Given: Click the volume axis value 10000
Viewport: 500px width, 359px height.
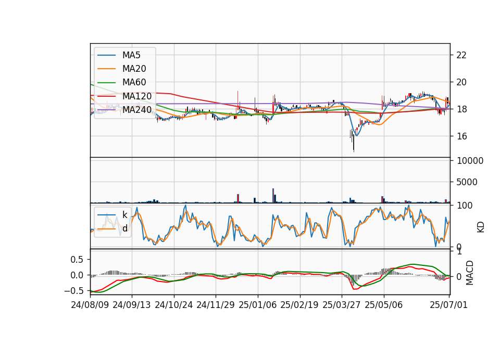Looking at the screenshot, I should [x=470, y=161].
